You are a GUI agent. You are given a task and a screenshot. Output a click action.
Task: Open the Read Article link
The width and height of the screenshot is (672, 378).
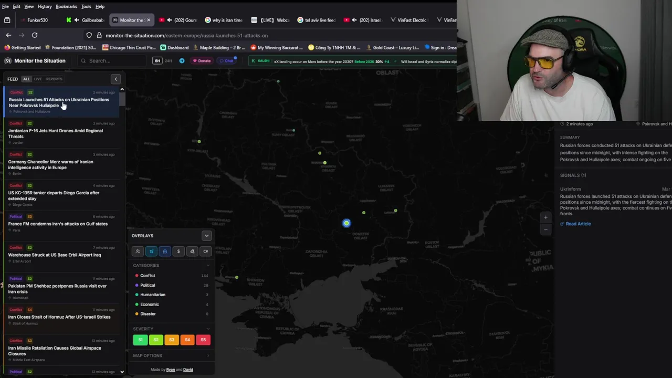point(575,224)
